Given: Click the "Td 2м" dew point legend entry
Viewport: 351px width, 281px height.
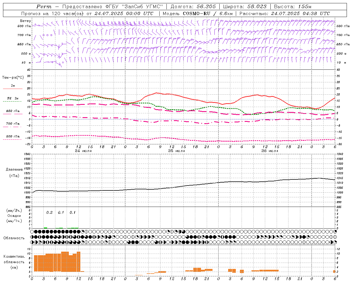Looking at the screenshot, I should coord(13,98).
